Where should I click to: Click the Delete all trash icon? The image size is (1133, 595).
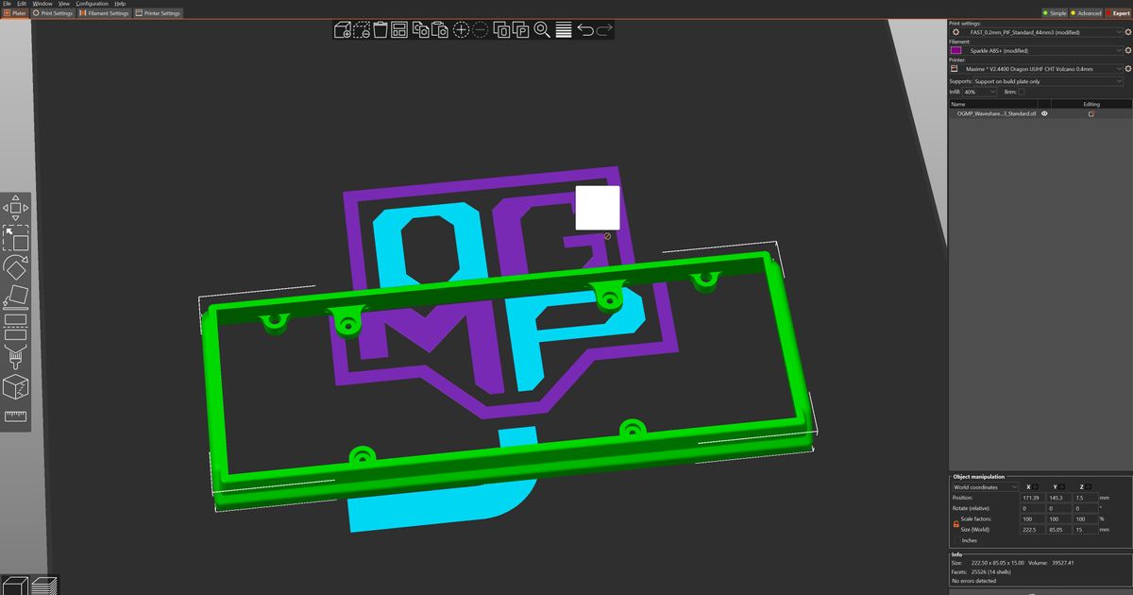point(380,30)
